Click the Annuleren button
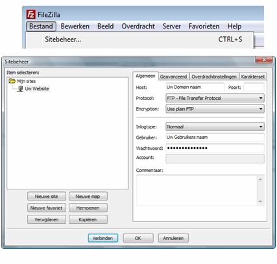The image size is (277, 264). (173, 238)
